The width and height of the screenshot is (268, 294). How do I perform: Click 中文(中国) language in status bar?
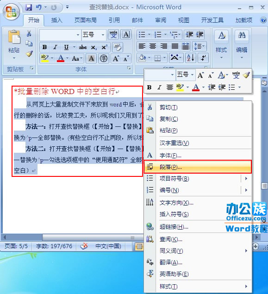[x=108, y=246]
